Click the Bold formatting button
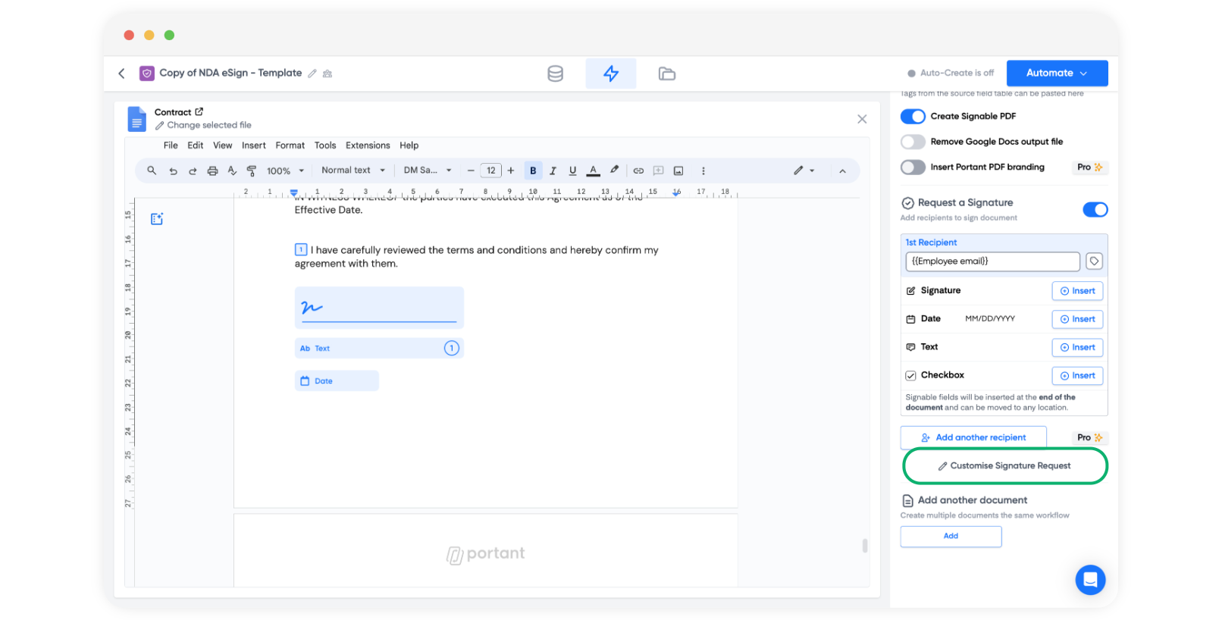The width and height of the screenshot is (1222, 620). point(533,171)
